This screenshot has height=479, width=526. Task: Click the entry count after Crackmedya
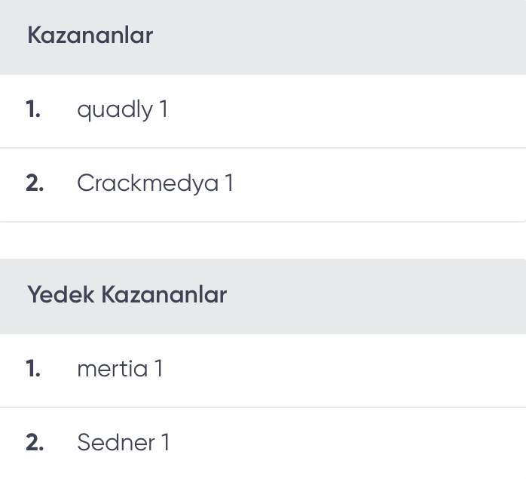click(x=229, y=183)
